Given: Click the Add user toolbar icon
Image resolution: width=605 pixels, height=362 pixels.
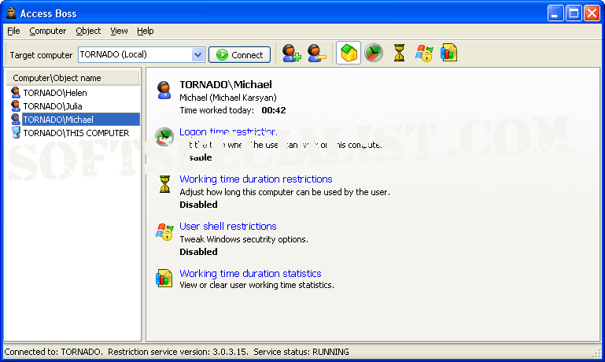Looking at the screenshot, I should [291, 54].
